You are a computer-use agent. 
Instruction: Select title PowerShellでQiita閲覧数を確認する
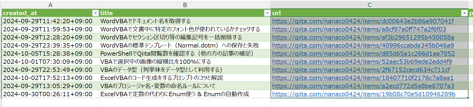[185, 54]
